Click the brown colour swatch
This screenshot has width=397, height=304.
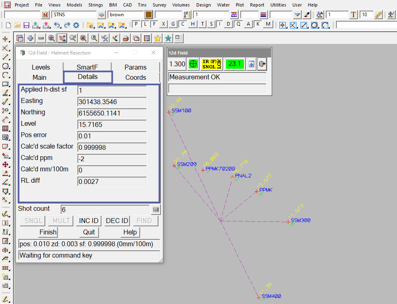pos(149,15)
